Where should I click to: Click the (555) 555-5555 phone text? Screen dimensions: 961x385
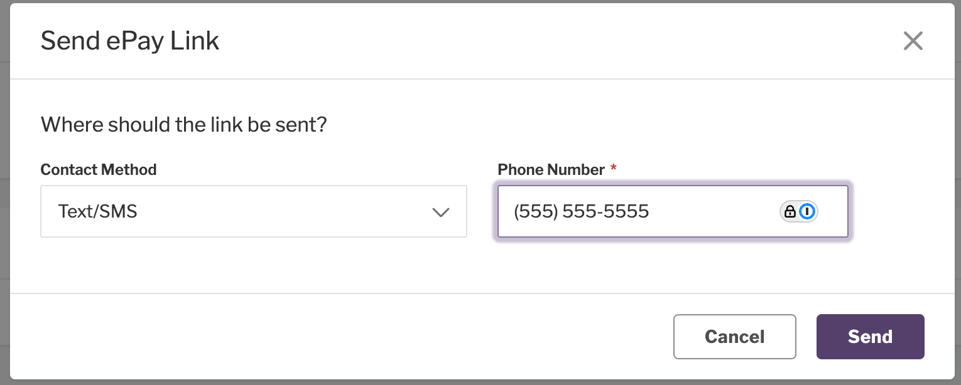click(x=581, y=211)
